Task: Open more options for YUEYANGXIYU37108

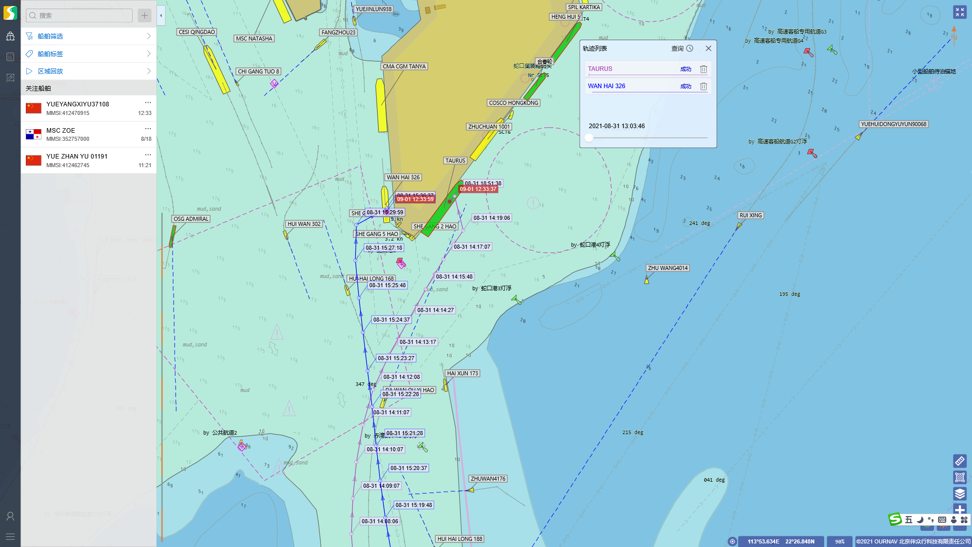Action: click(x=148, y=102)
